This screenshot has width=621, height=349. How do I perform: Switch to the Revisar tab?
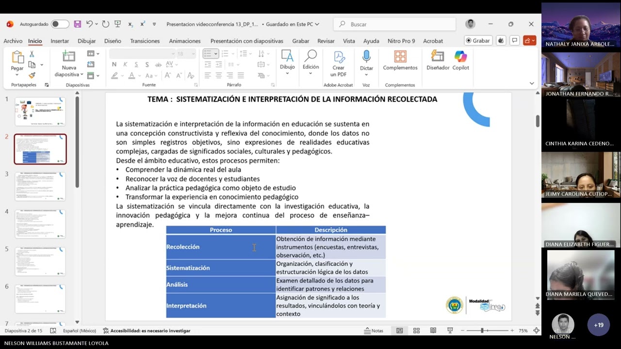point(326,41)
